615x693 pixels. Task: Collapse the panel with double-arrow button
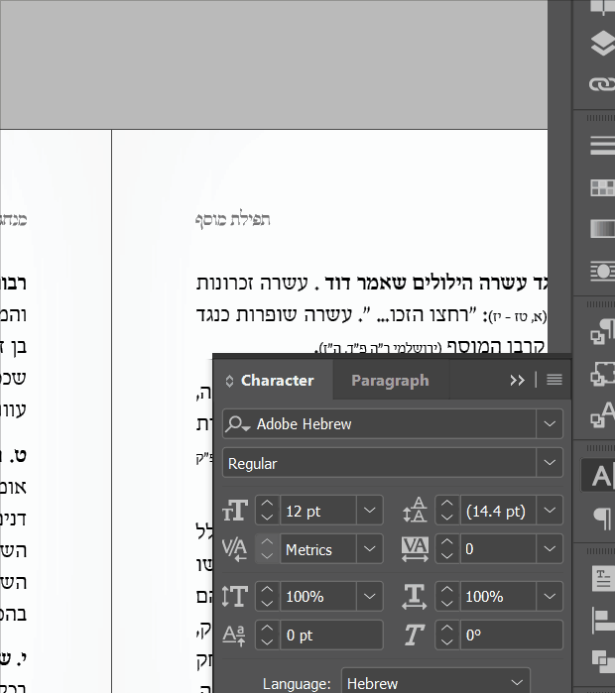[517, 380]
